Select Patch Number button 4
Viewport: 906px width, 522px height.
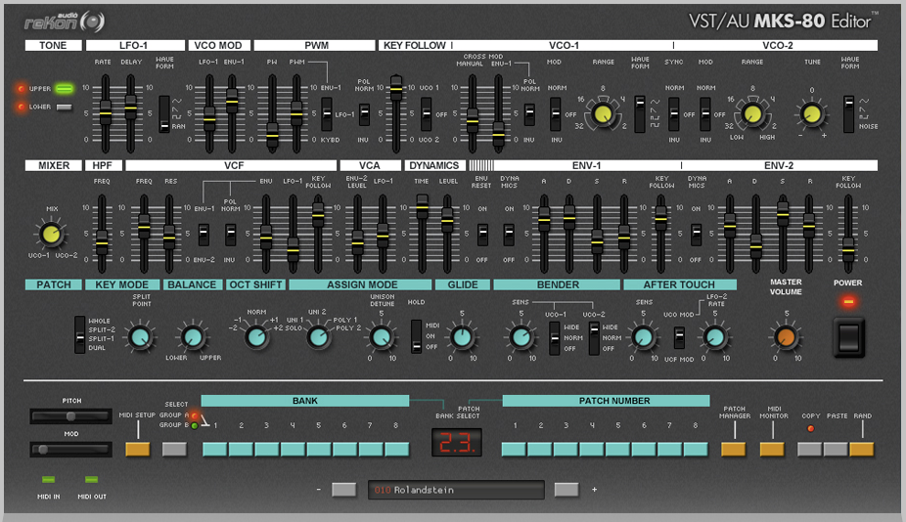pyautogui.click(x=592, y=450)
